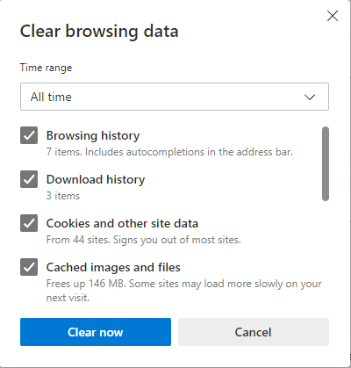This screenshot has height=368, width=351.
Task: Click the 'Frees up 146 MB' description
Action: [x=184, y=291]
